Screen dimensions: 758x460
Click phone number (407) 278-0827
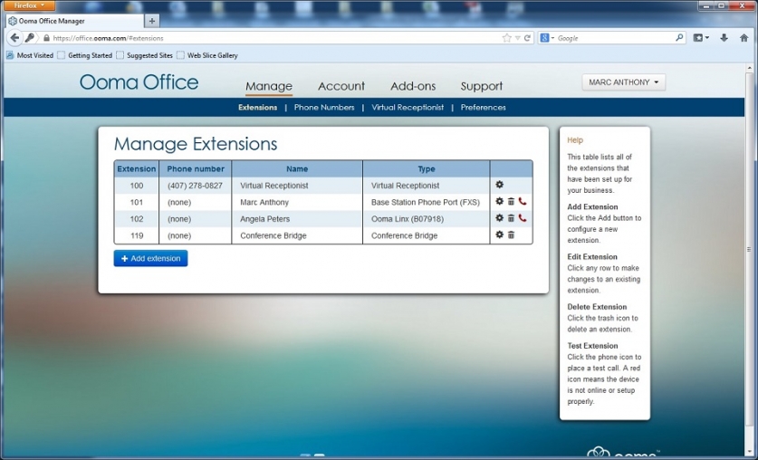pyautogui.click(x=195, y=186)
